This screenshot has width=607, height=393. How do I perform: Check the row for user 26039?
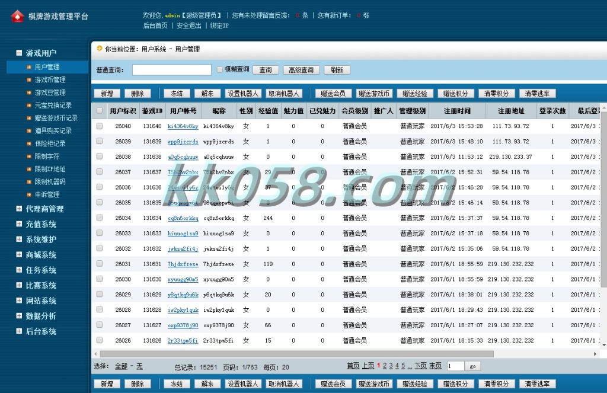click(x=100, y=141)
